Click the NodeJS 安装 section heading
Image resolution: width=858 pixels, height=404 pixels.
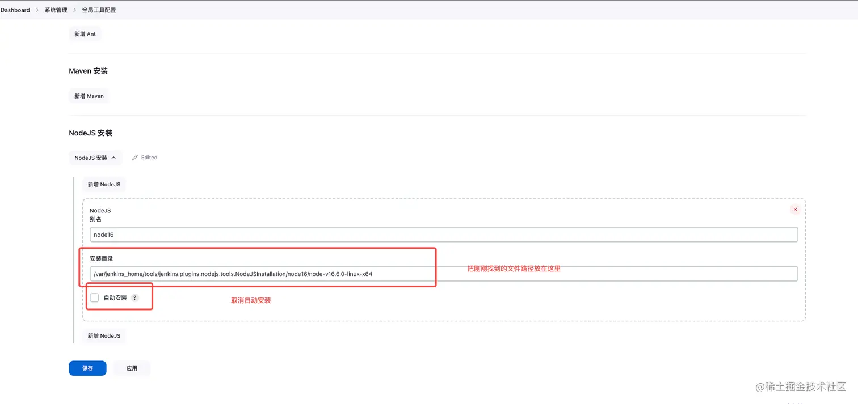coord(91,133)
